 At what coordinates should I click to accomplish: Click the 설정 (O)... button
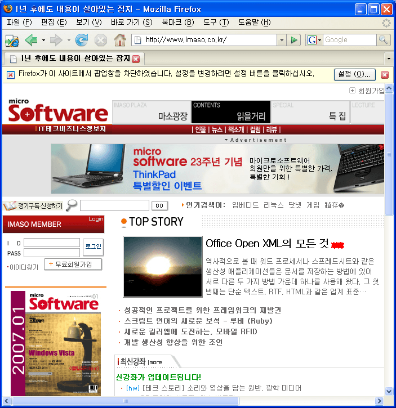[x=355, y=74]
